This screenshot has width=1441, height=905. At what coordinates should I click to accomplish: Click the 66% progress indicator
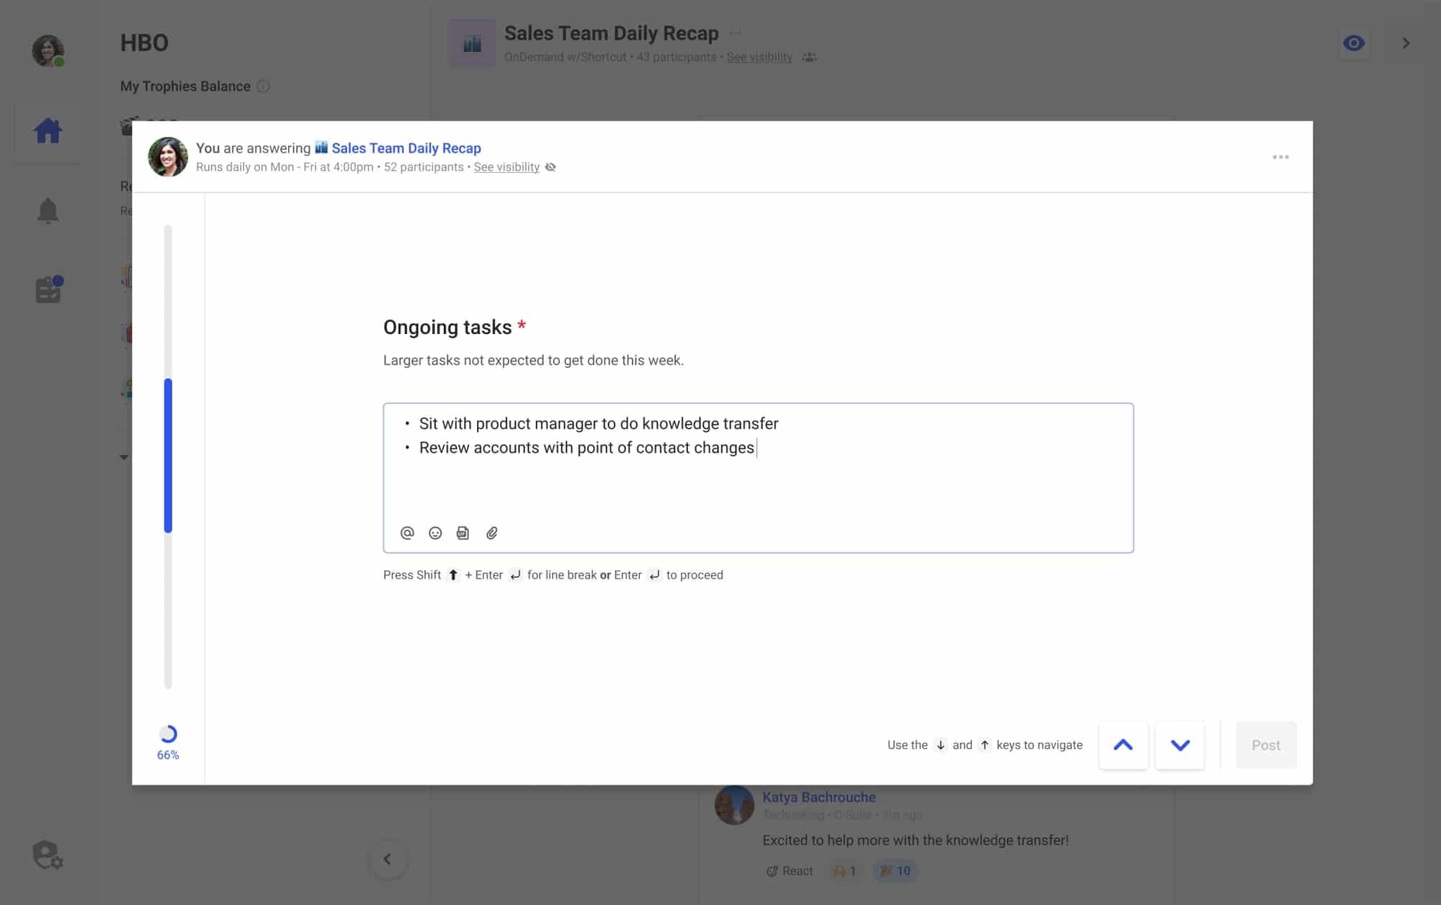coord(168,743)
